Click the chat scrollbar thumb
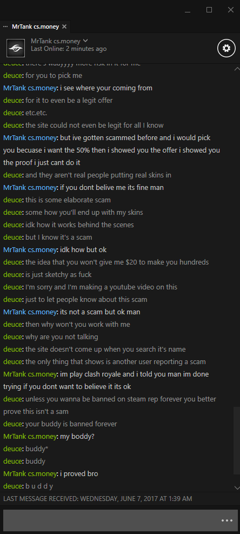Image resolution: width=240 pixels, height=534 pixels. (x=237, y=441)
